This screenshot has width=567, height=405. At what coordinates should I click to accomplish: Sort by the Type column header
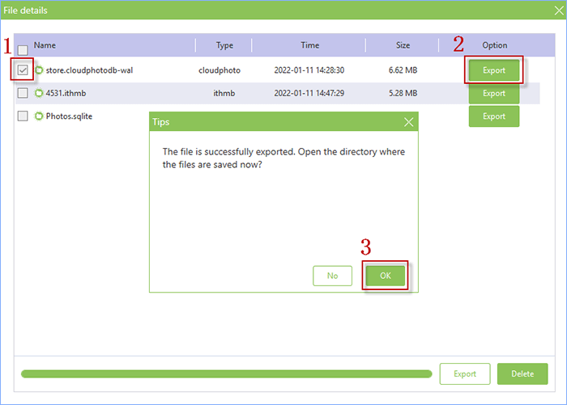click(224, 45)
